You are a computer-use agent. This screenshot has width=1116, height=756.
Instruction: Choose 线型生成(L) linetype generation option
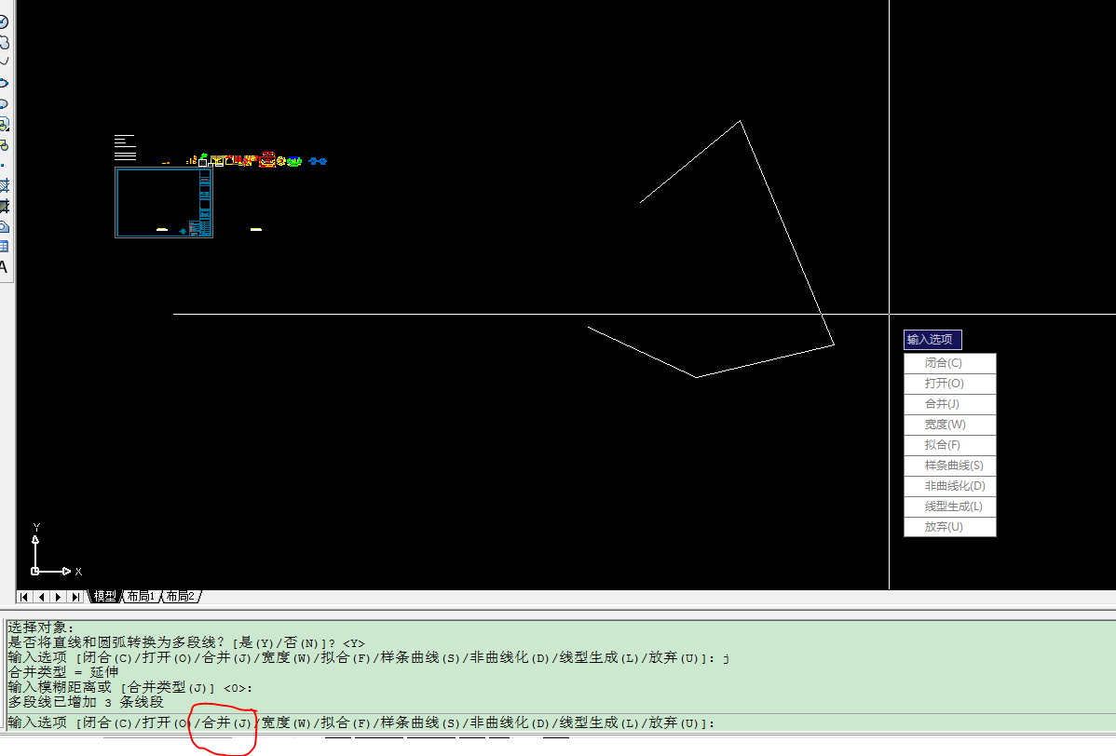pos(949,507)
